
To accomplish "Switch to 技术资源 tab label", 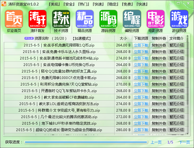I will (61, 31).
